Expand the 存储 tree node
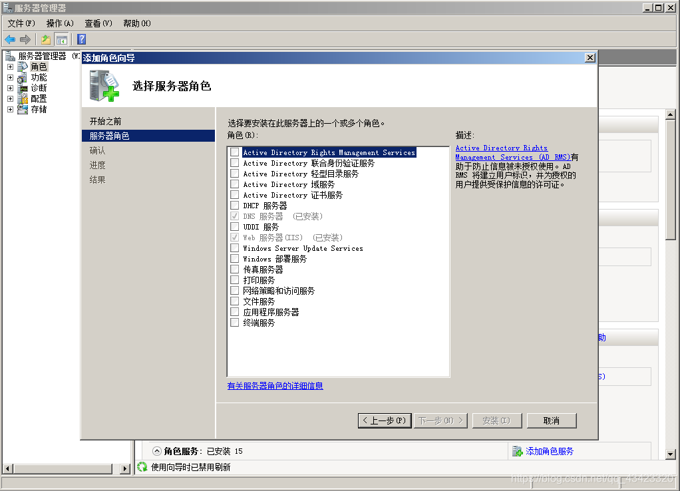Screen dimensions: 680x491 click(10, 109)
